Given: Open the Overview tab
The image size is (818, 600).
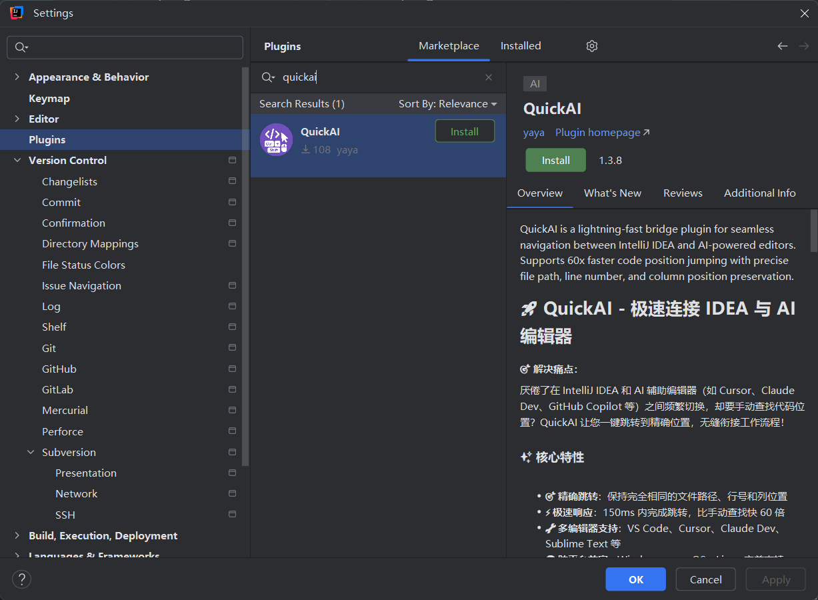Looking at the screenshot, I should pyautogui.click(x=540, y=193).
